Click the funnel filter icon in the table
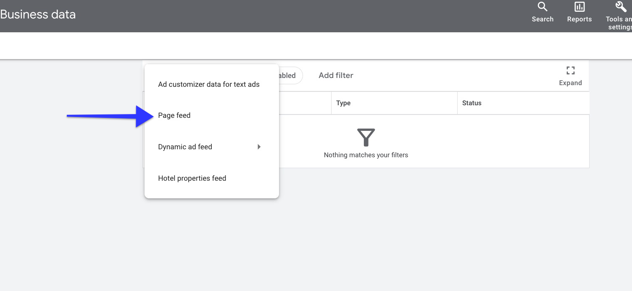The width and height of the screenshot is (632, 291). (x=366, y=138)
